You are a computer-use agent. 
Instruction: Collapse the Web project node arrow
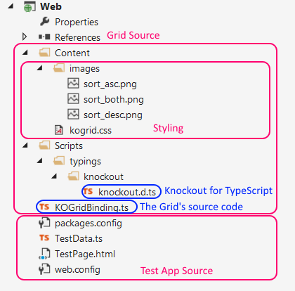[11, 6]
